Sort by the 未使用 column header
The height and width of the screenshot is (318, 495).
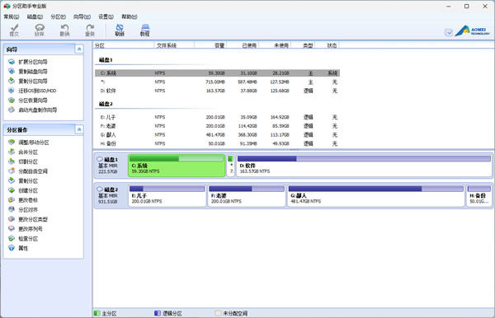coord(275,45)
